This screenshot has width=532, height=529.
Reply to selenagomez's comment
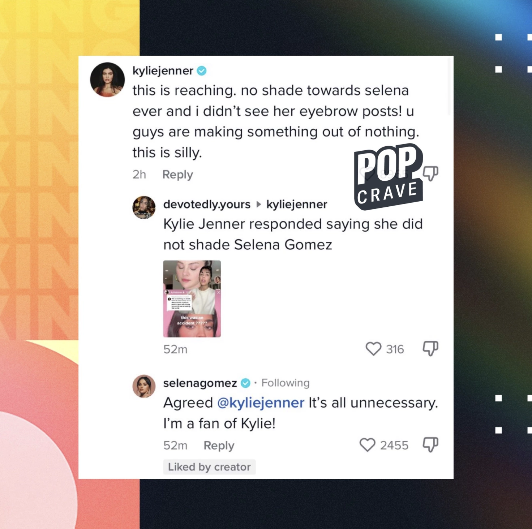(219, 446)
